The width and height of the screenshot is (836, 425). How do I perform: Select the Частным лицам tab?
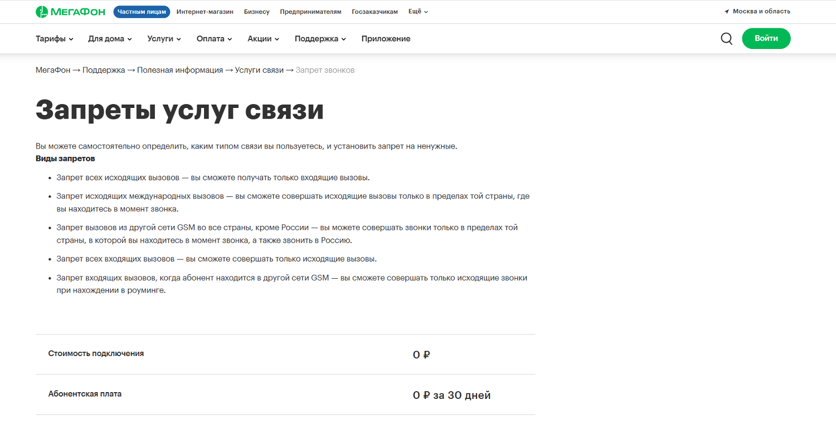[142, 12]
